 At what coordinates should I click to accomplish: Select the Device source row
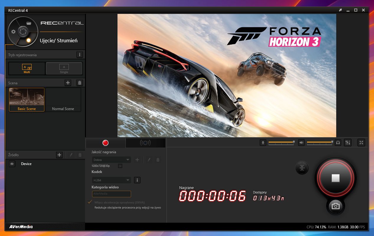[45, 164]
